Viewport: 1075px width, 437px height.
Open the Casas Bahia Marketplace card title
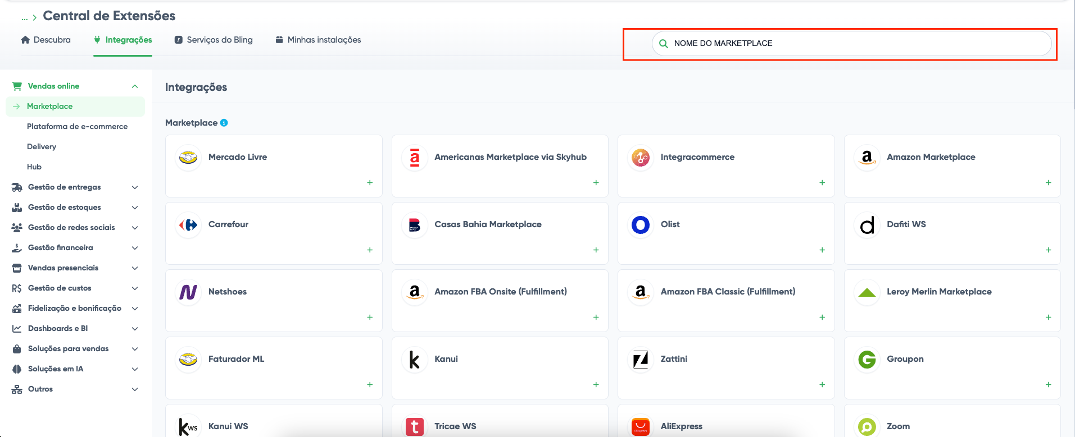tap(488, 224)
